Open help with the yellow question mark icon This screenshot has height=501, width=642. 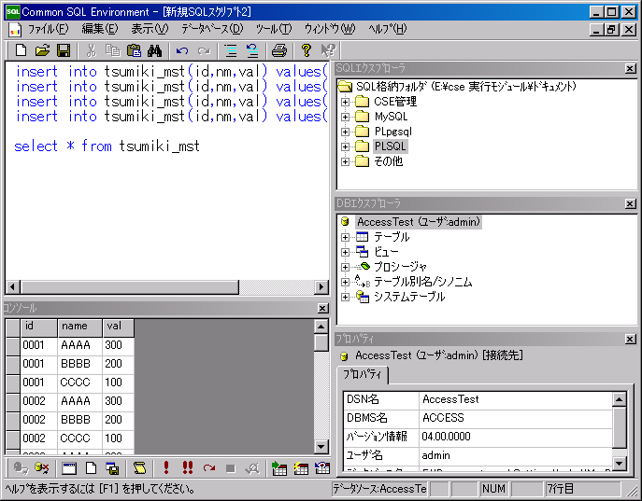point(307,50)
